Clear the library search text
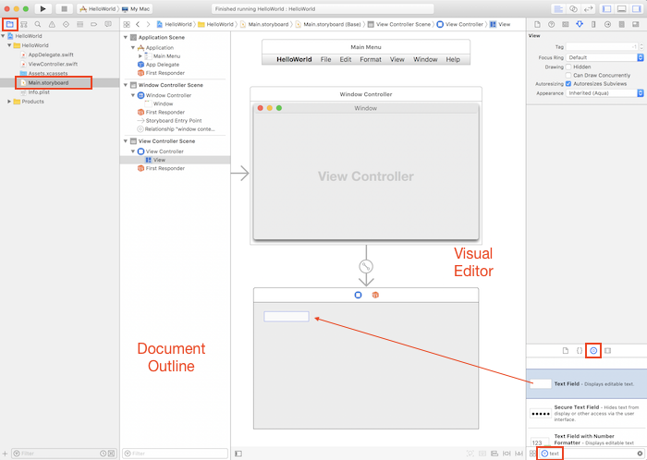This screenshot has width=647, height=460. click(640, 454)
